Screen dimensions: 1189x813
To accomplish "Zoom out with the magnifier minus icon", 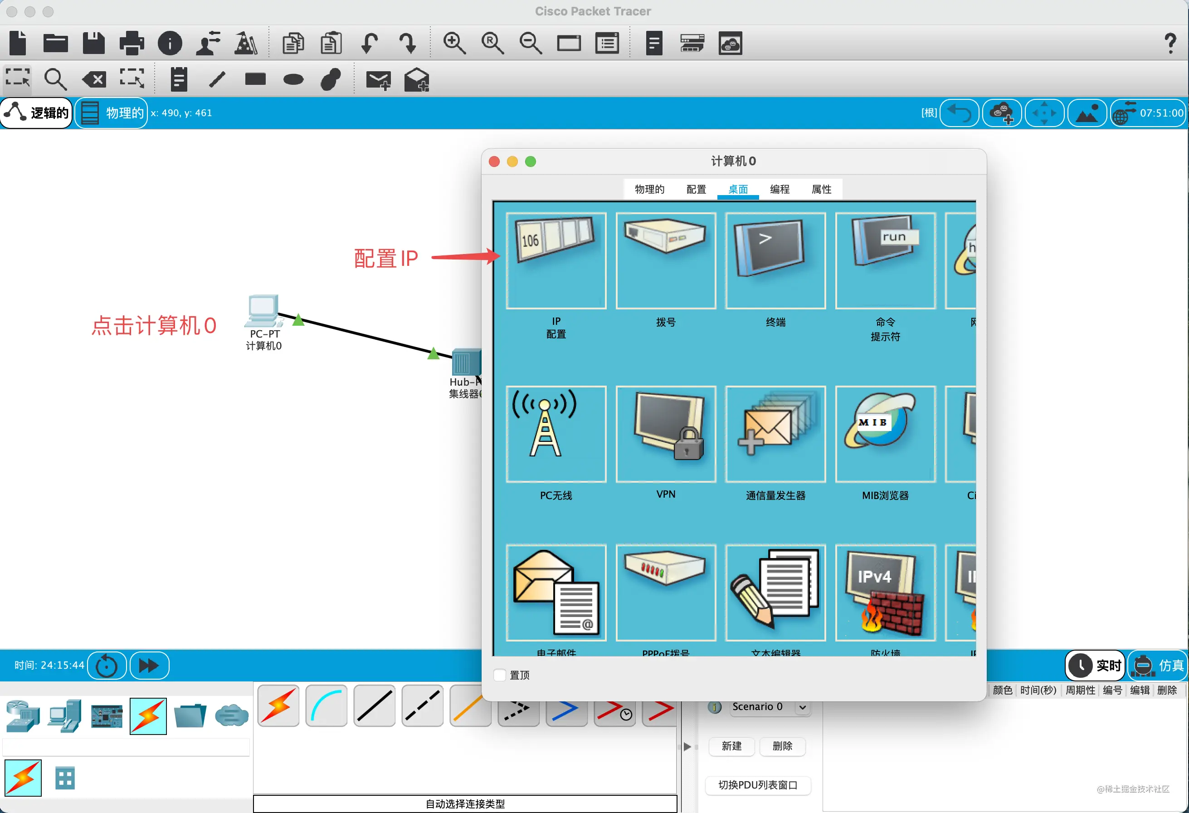I will pos(531,43).
